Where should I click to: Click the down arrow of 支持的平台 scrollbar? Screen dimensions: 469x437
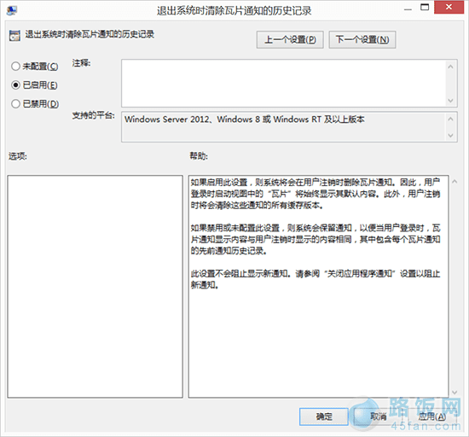coord(451,136)
